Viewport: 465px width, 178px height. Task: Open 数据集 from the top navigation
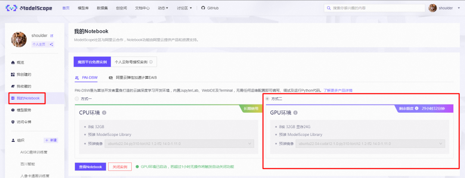tap(102, 8)
